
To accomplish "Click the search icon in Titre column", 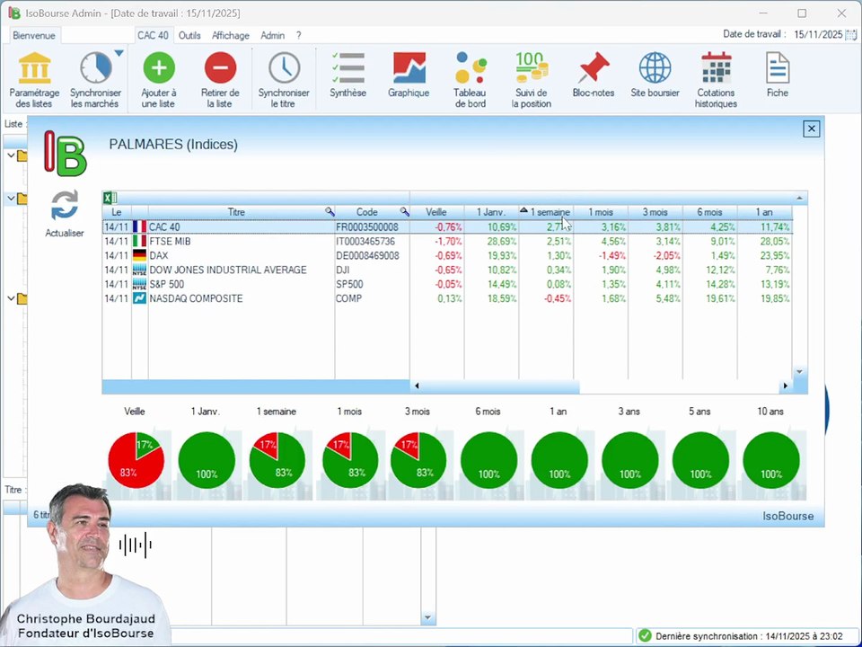I will click(329, 211).
